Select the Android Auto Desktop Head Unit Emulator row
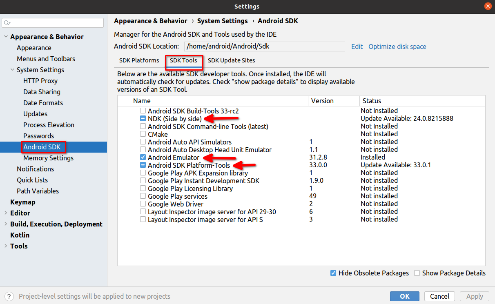This screenshot has width=495, height=304. pos(301,149)
